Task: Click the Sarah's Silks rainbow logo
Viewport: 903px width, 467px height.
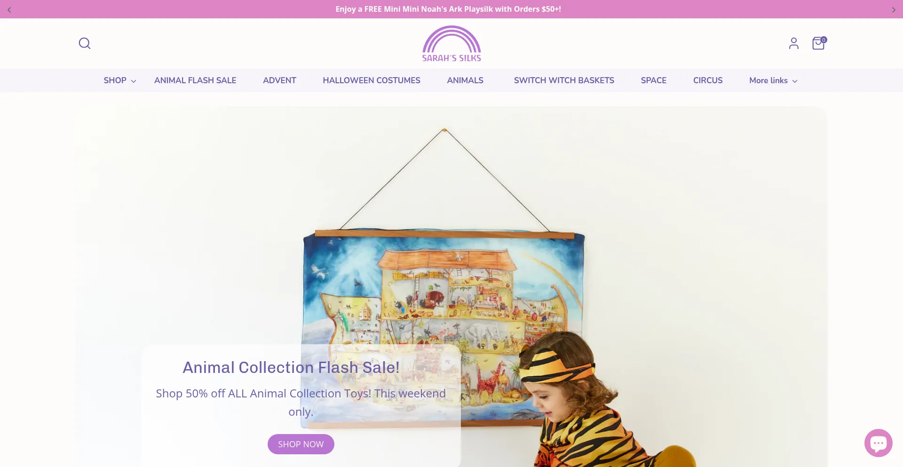Action: coord(451,44)
